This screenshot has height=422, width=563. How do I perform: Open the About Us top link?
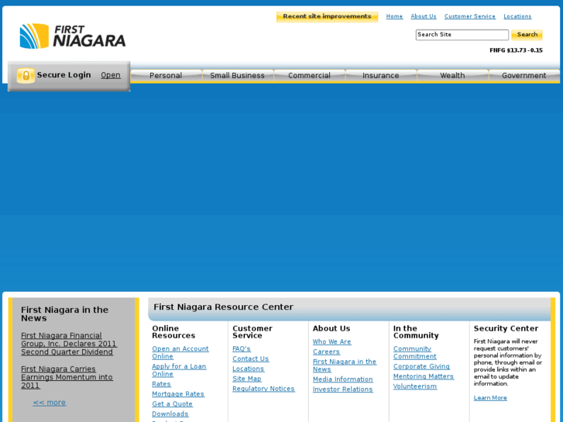point(424,16)
